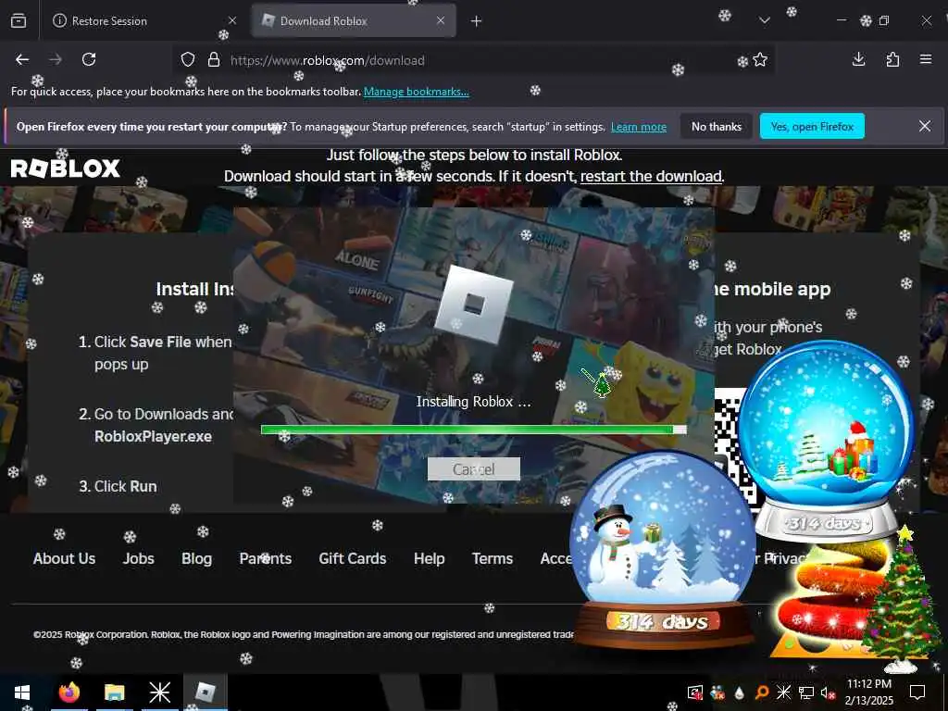
Task: Click the restart the download link
Action: pyautogui.click(x=651, y=177)
